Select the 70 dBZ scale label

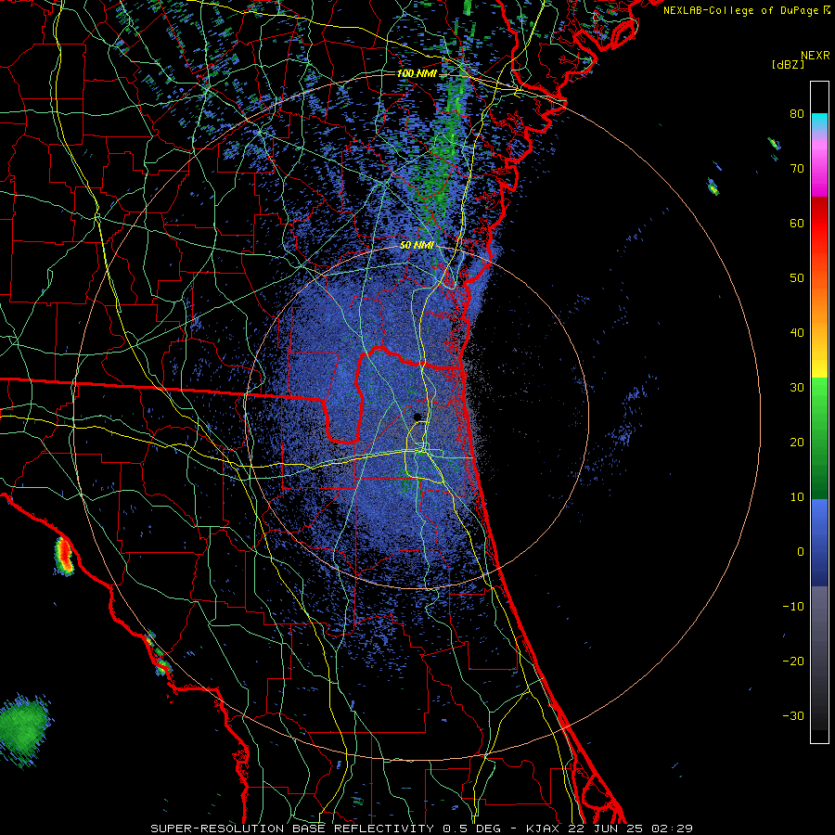click(x=797, y=168)
